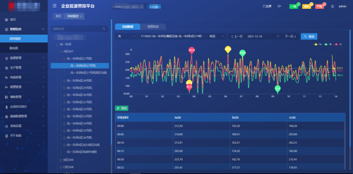This screenshot has width=353, height=174.
Task: Toggle the Ic series in chart legend
Action: point(338,44)
